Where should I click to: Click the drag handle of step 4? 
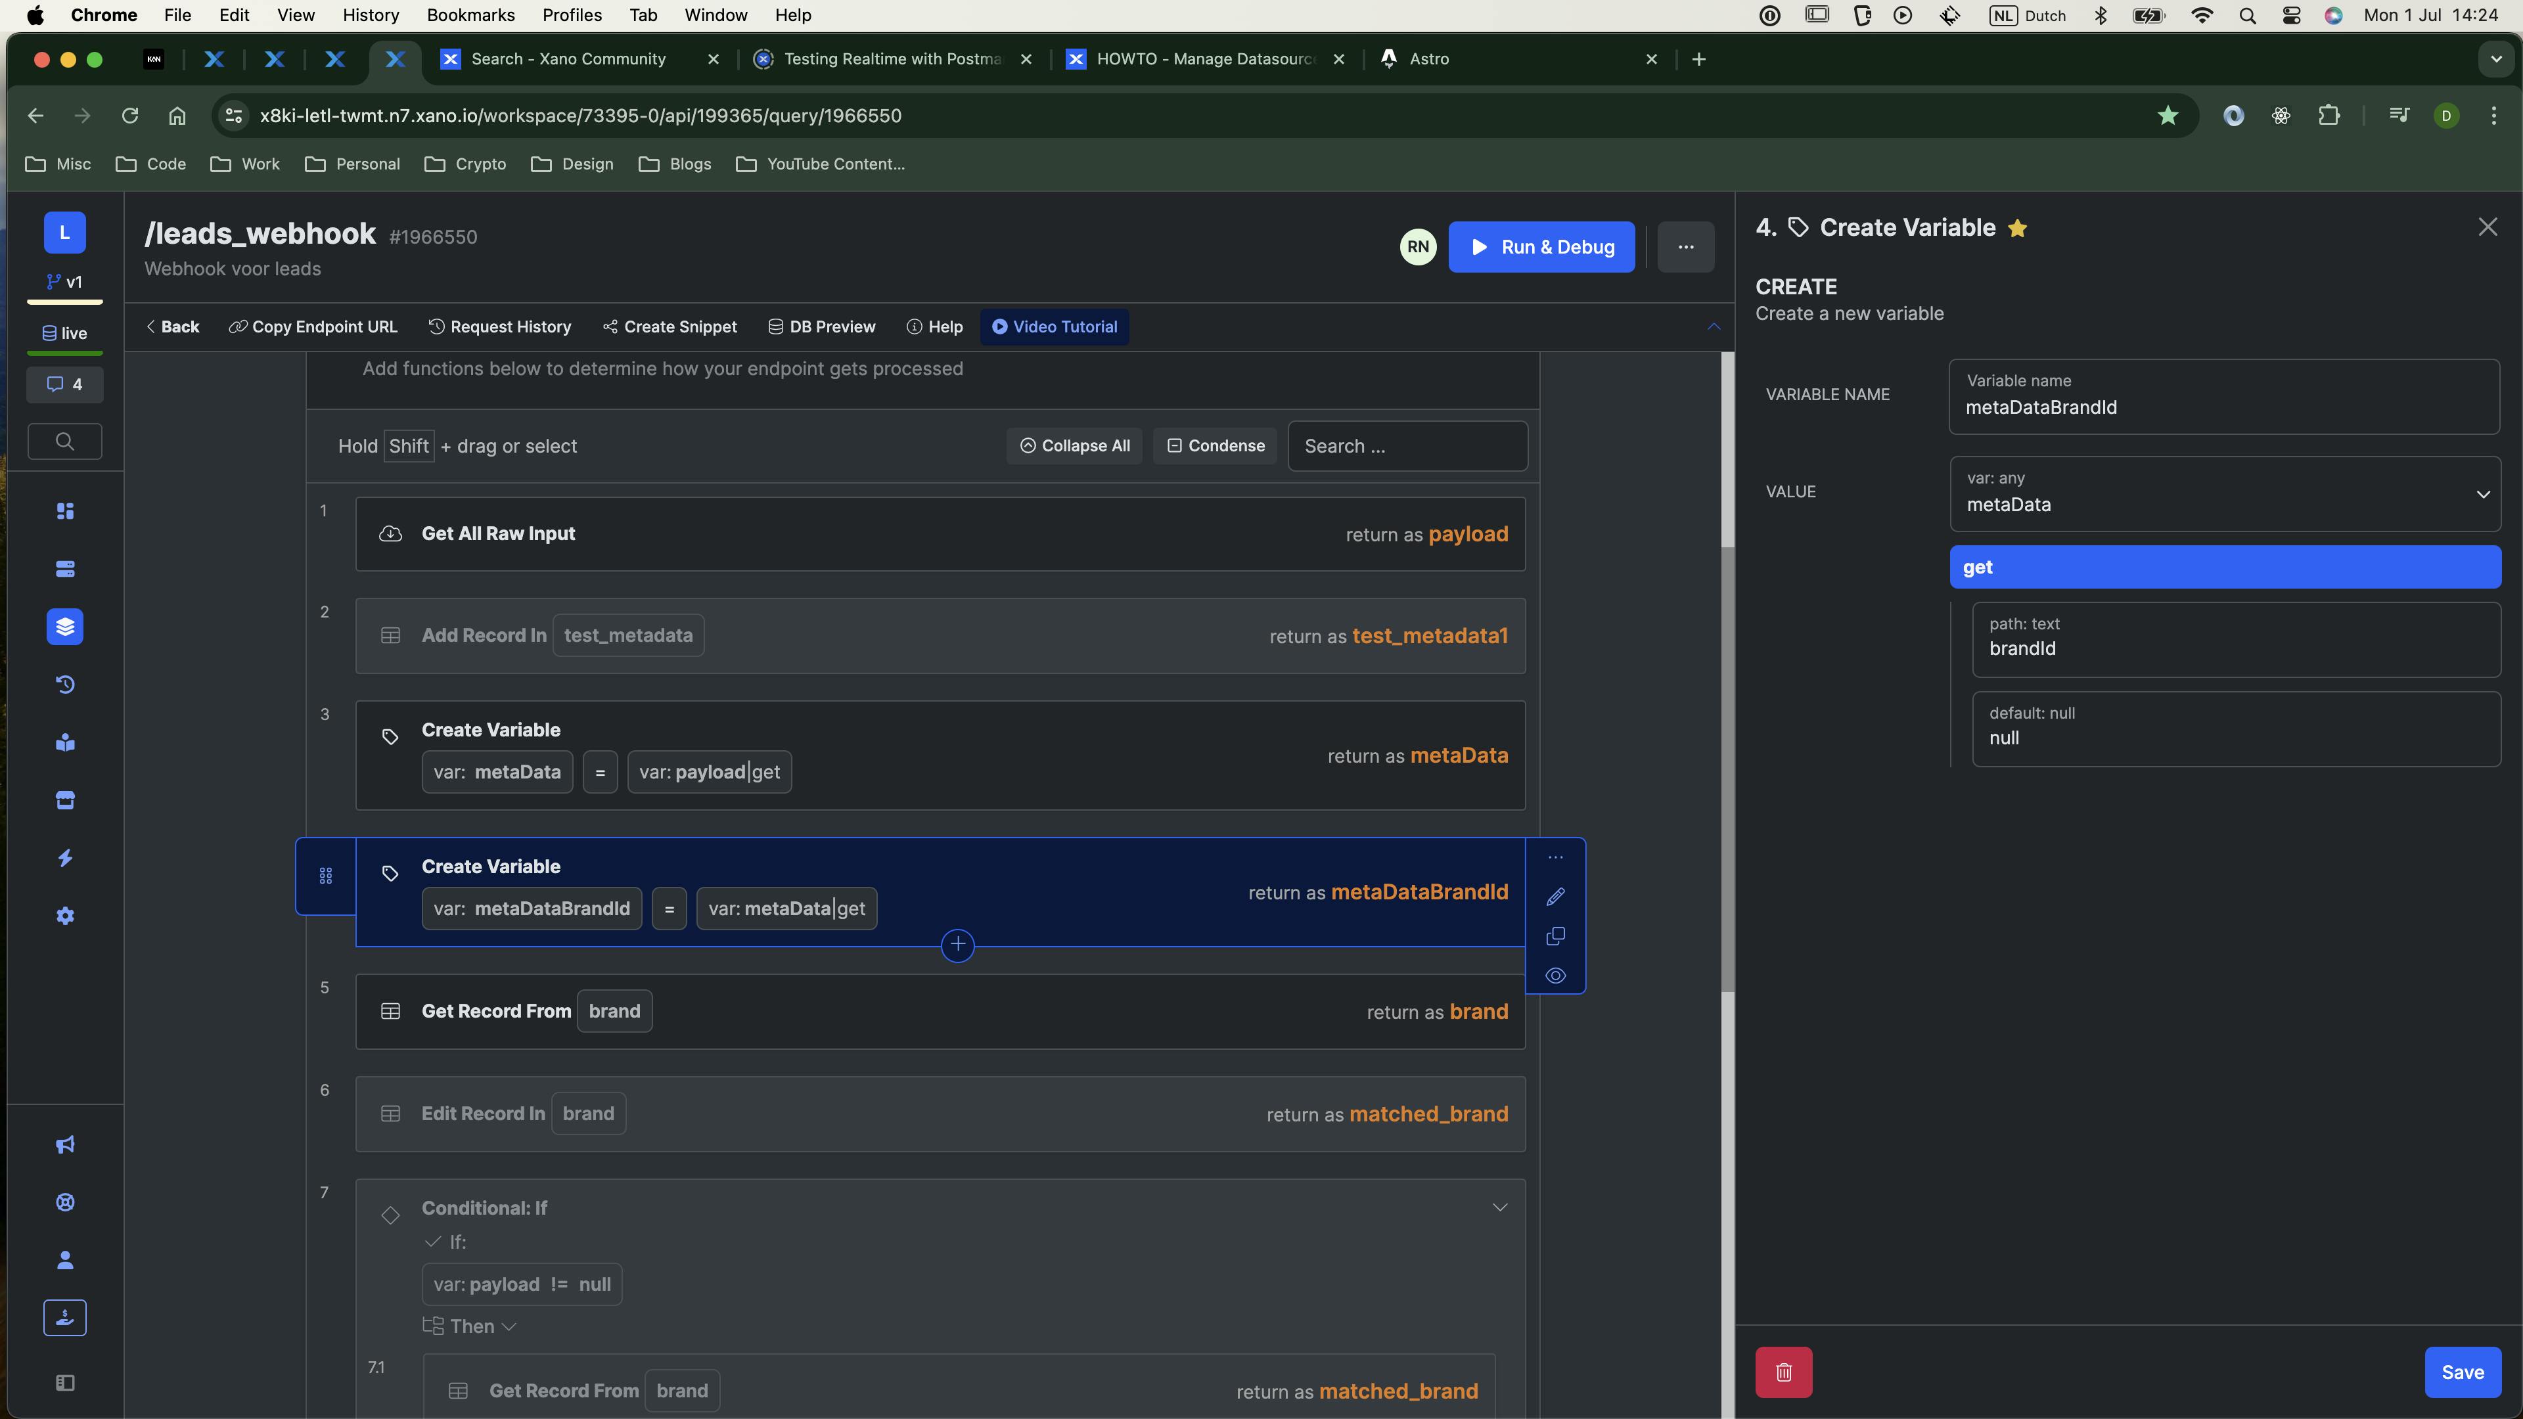pos(326,876)
